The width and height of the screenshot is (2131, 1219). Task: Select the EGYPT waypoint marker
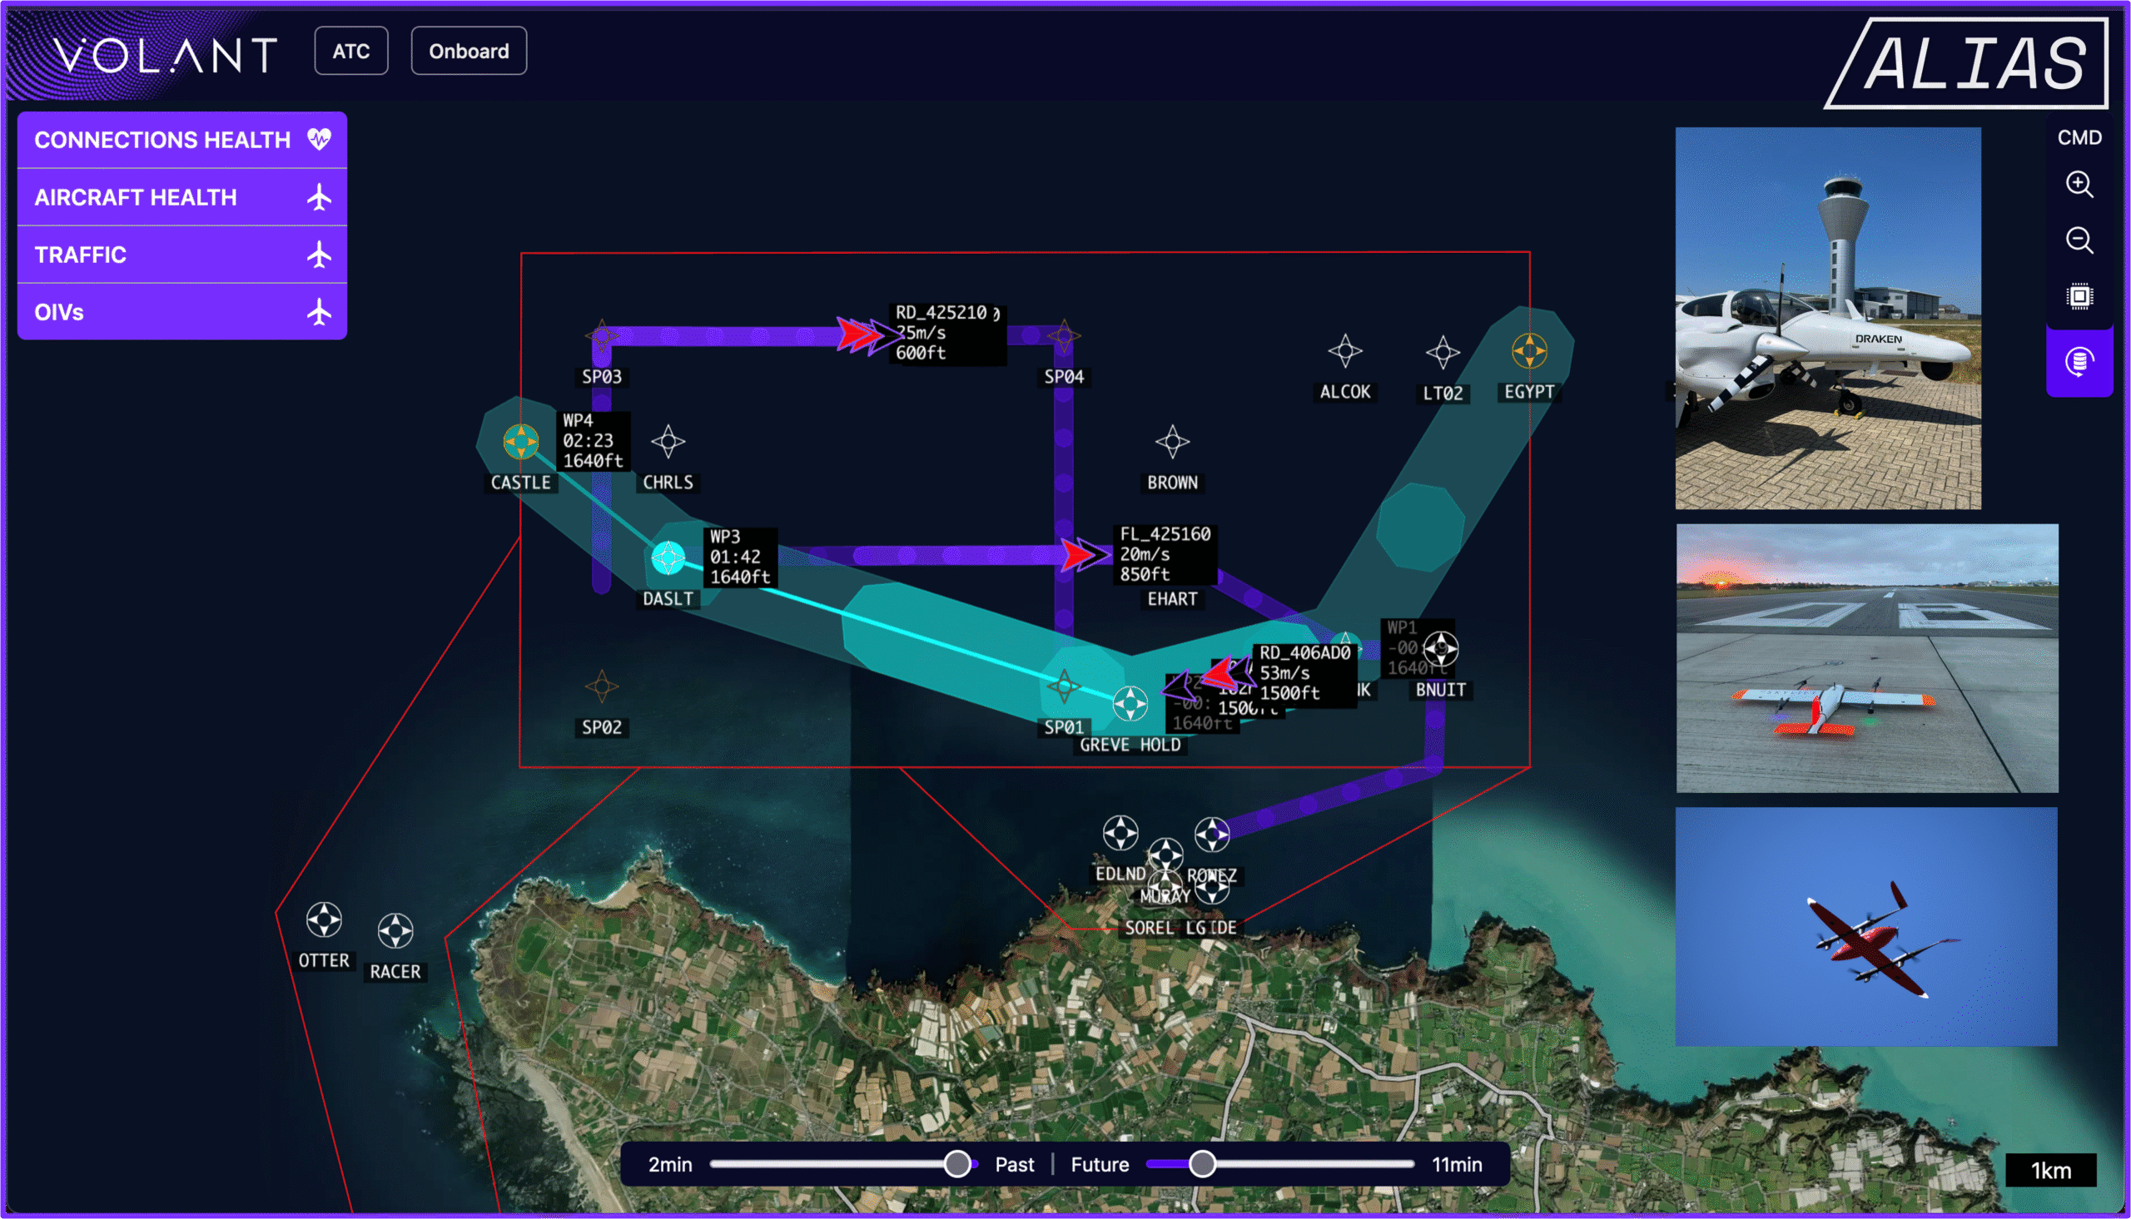[x=1529, y=351]
